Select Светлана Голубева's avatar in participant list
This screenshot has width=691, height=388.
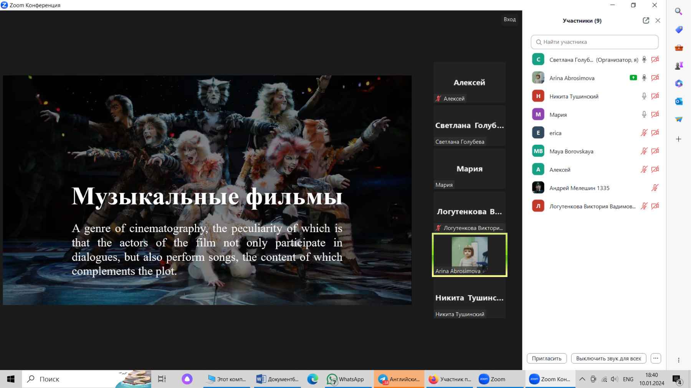pyautogui.click(x=538, y=59)
